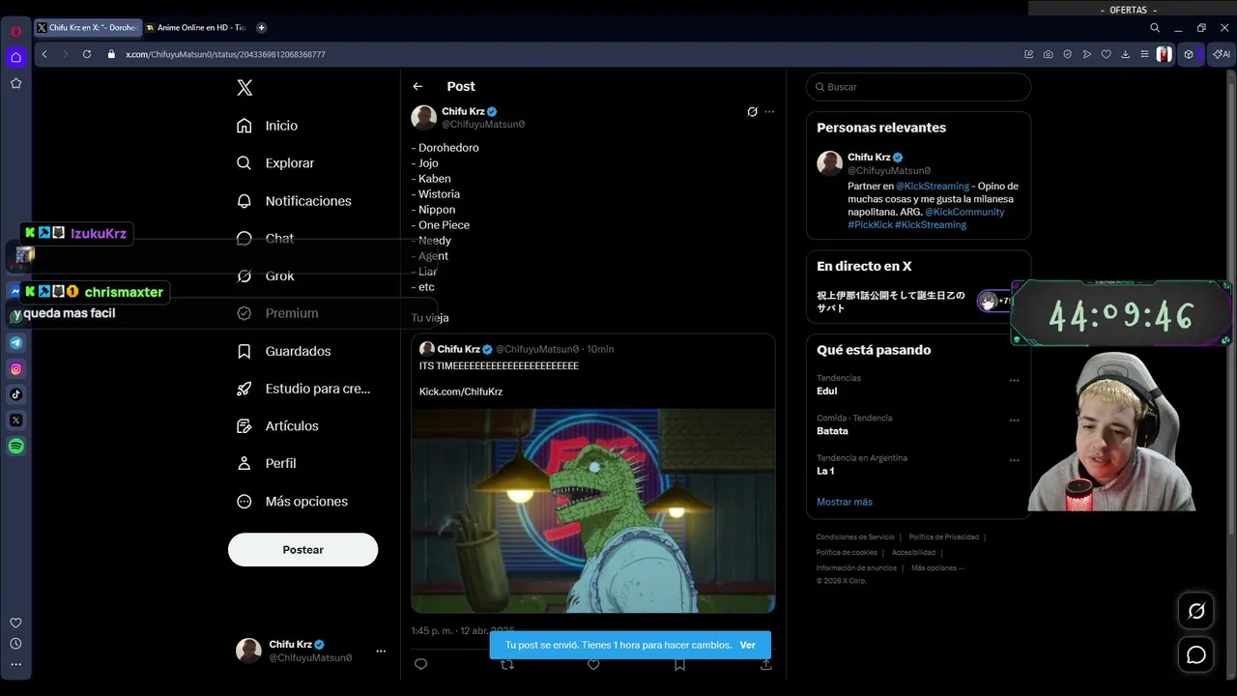
Task: Open account switcher dots beside Chifu Krz
Action: (381, 652)
